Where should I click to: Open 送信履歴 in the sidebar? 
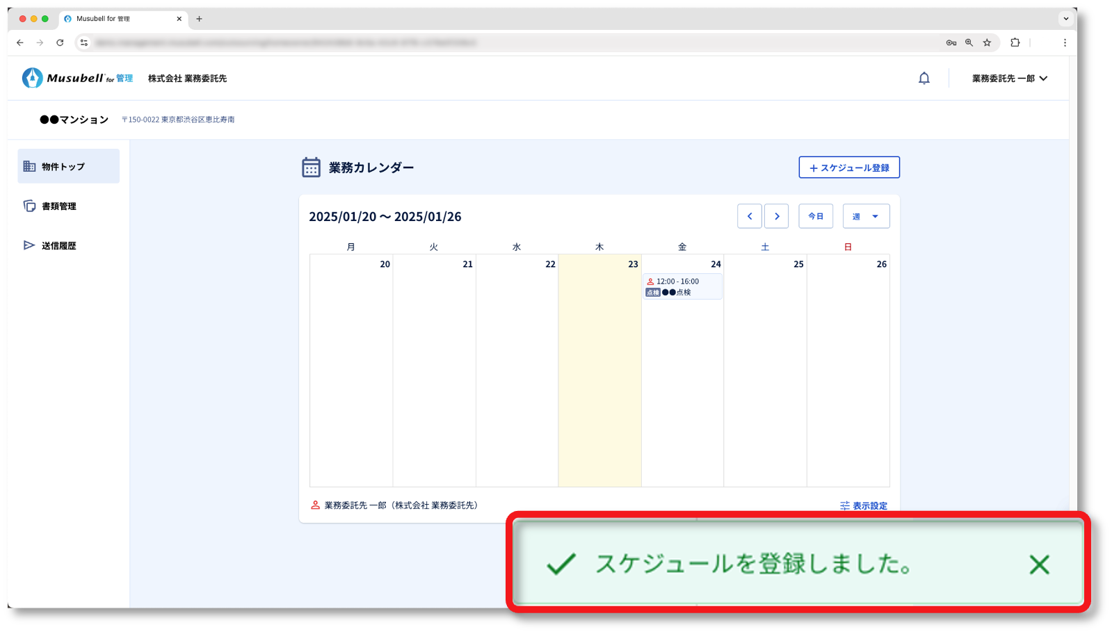59,246
